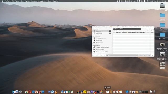168x94 pixels.
Task: Launch Brave browser from the Dock
Action: 36,92
